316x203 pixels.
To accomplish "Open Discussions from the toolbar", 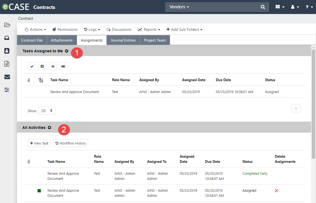I will coord(119,29).
